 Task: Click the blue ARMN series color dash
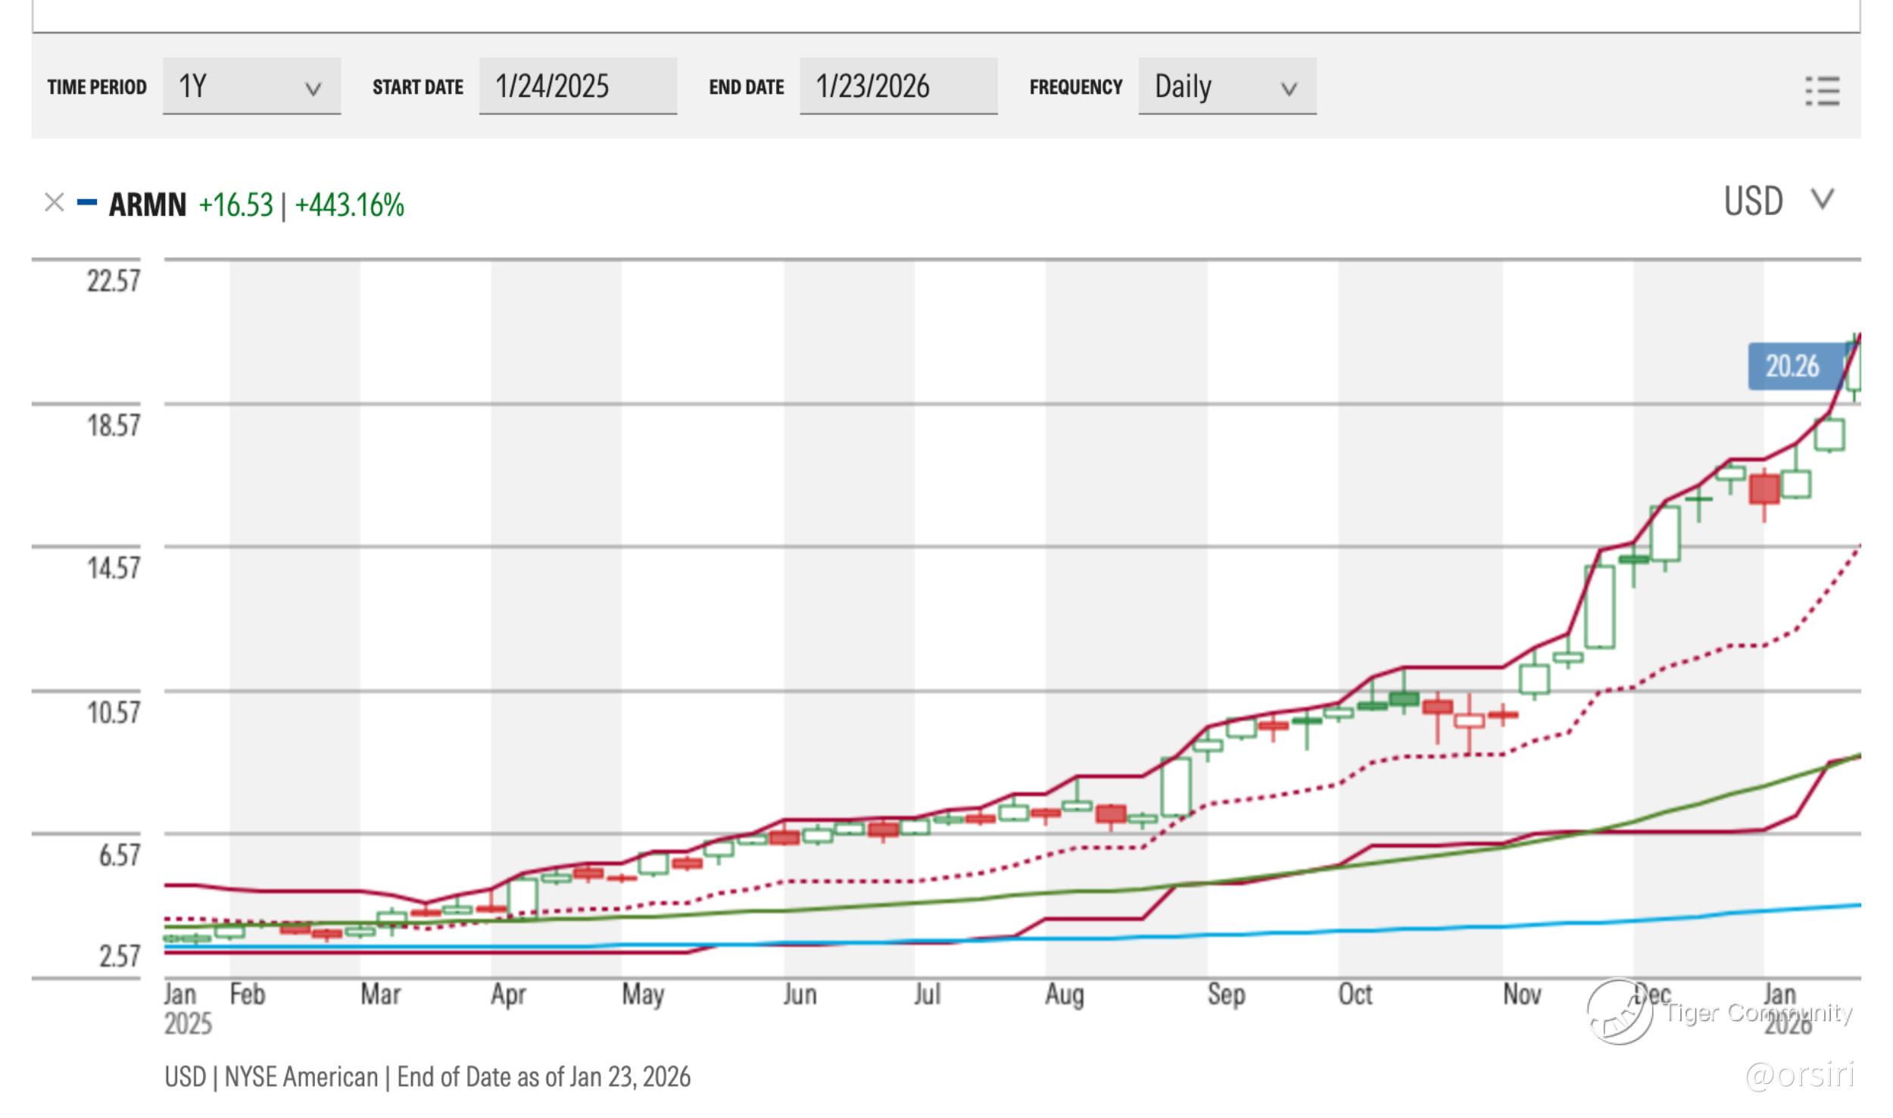[87, 202]
